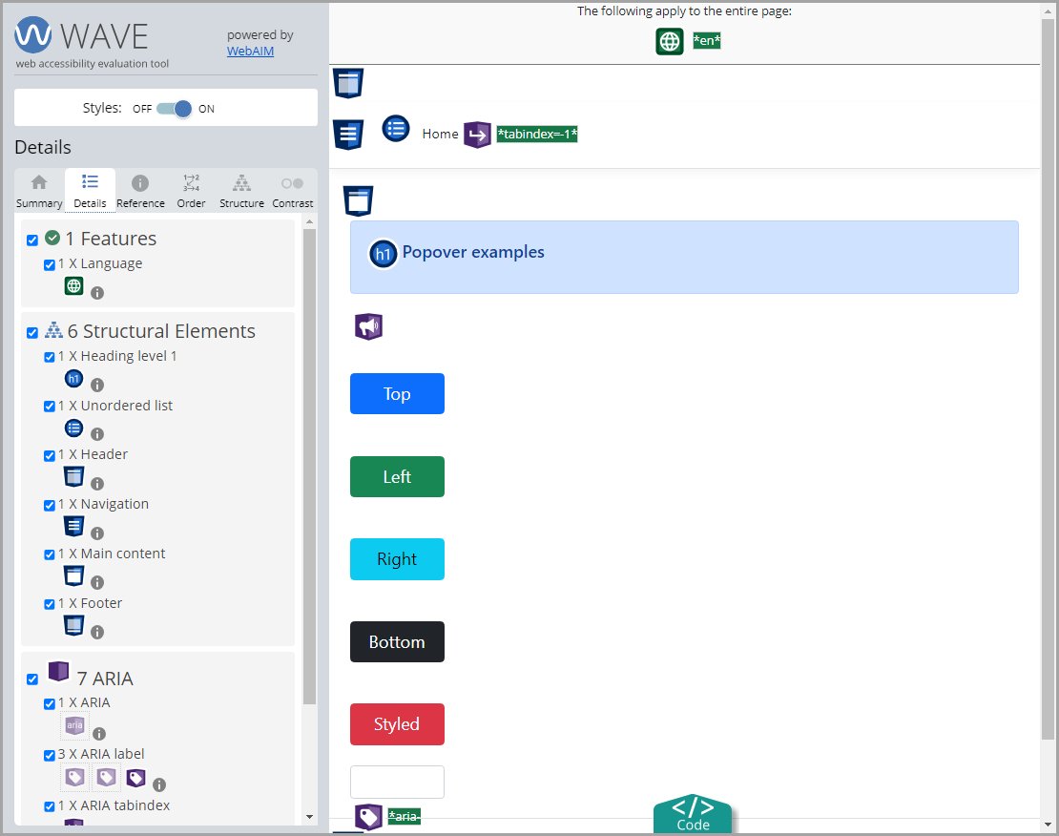Image resolution: width=1059 pixels, height=836 pixels.
Task: Click the navigation icon beside Home
Action: coord(348,134)
